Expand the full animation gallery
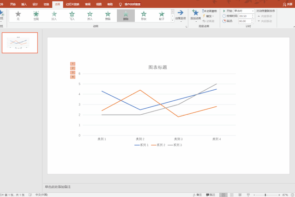This screenshot has width=295, height=197. [173, 20]
